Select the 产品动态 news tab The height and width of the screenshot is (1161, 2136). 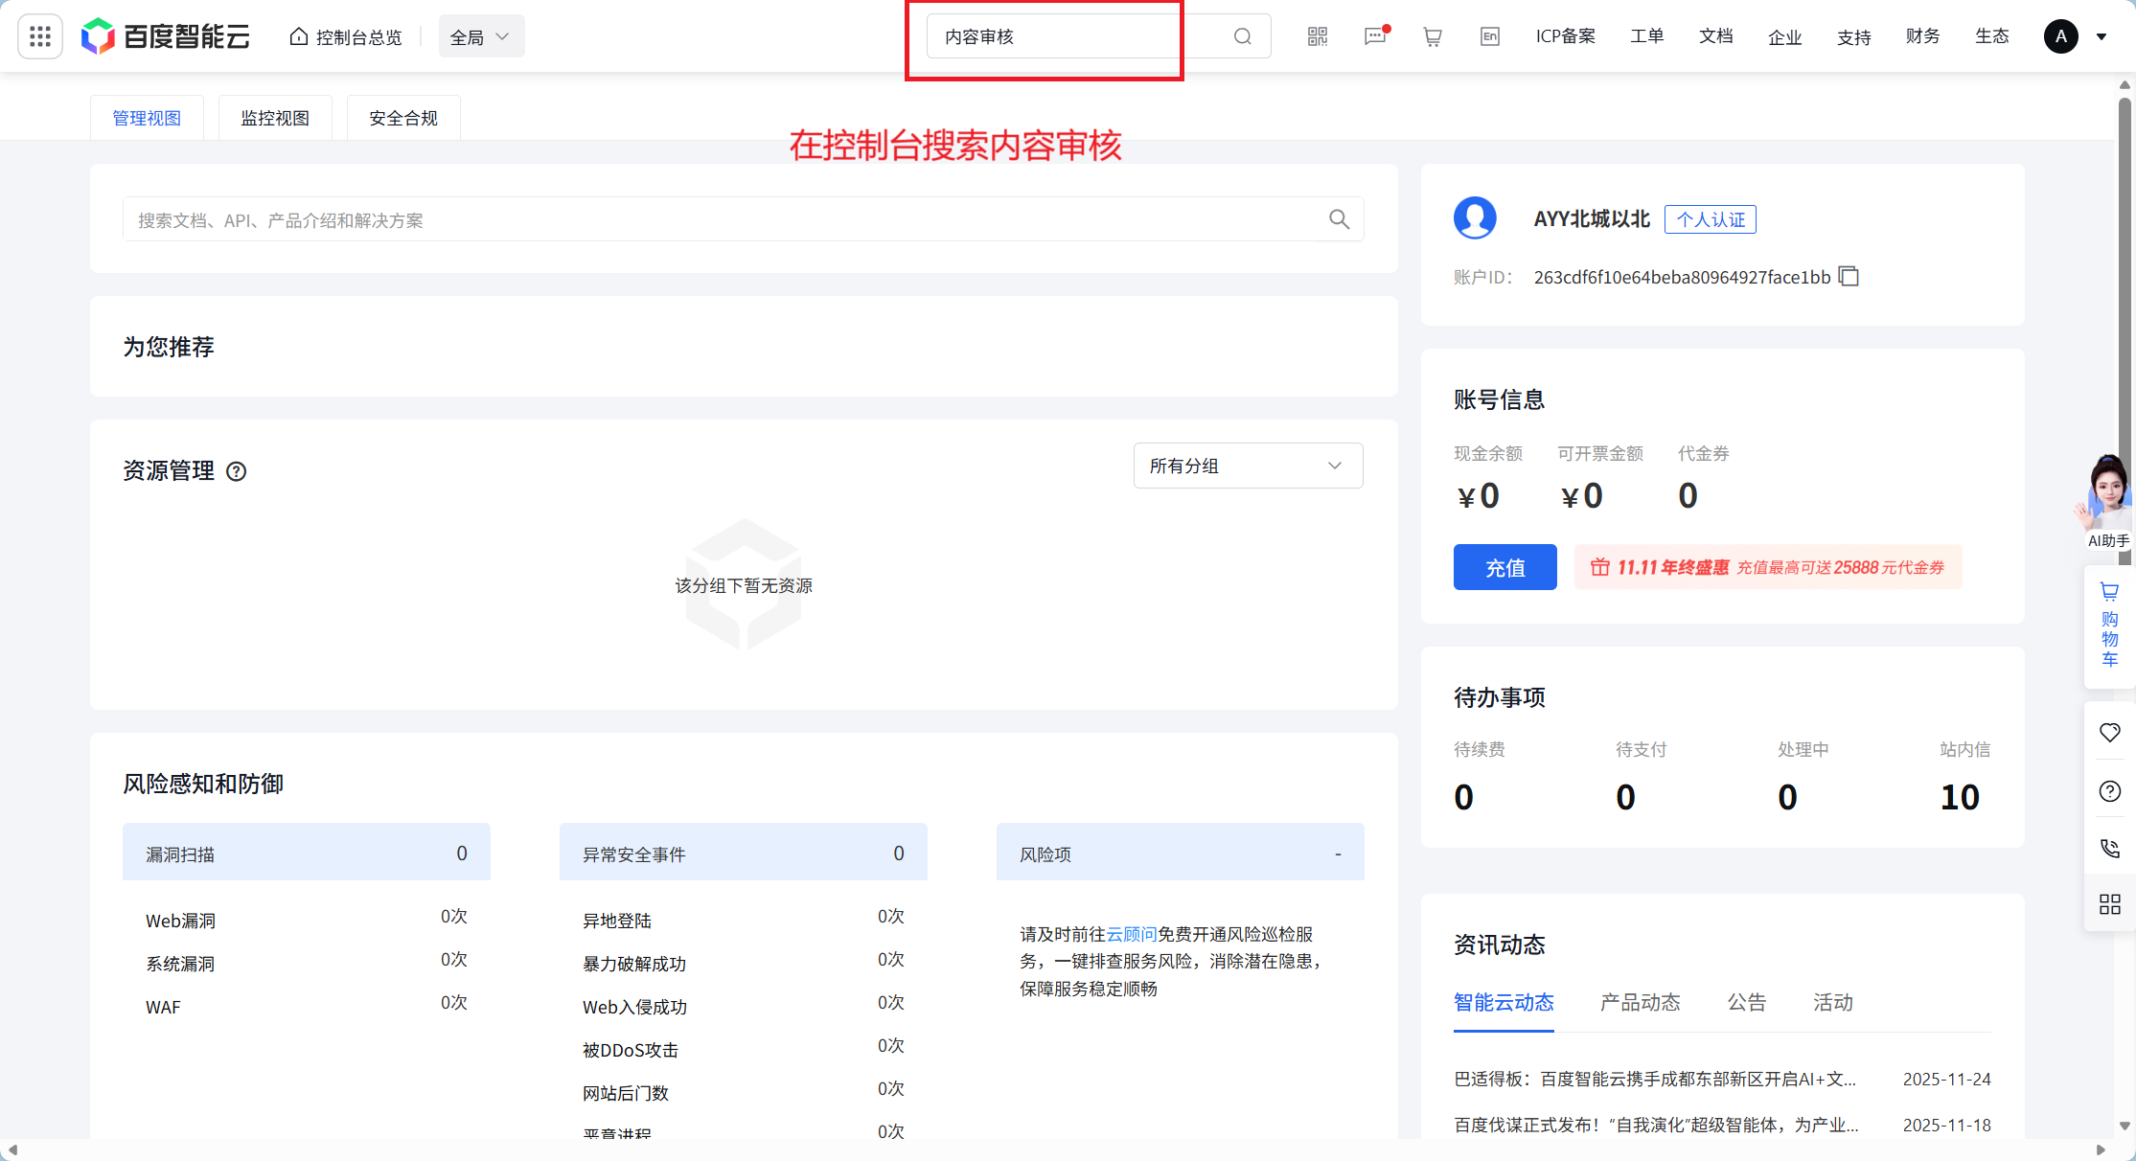1641,1003
